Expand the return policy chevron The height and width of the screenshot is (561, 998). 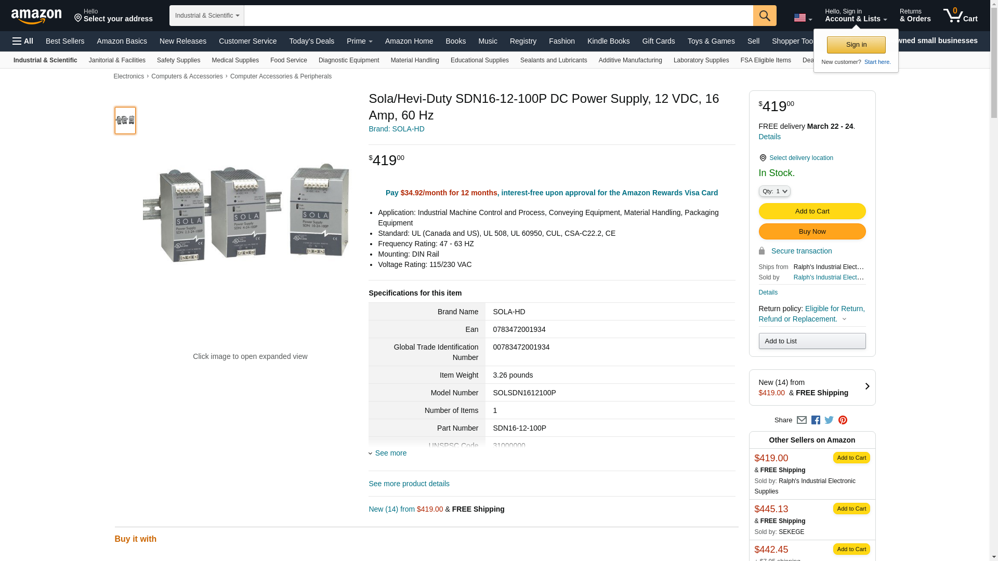844,319
